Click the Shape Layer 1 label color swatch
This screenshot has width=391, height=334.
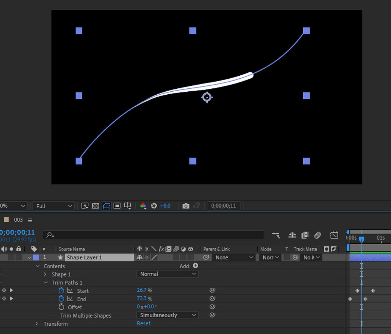36,258
